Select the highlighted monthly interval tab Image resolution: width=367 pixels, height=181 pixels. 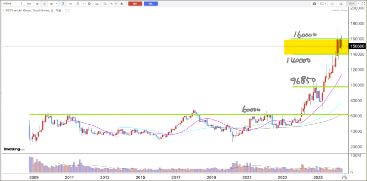44,4
